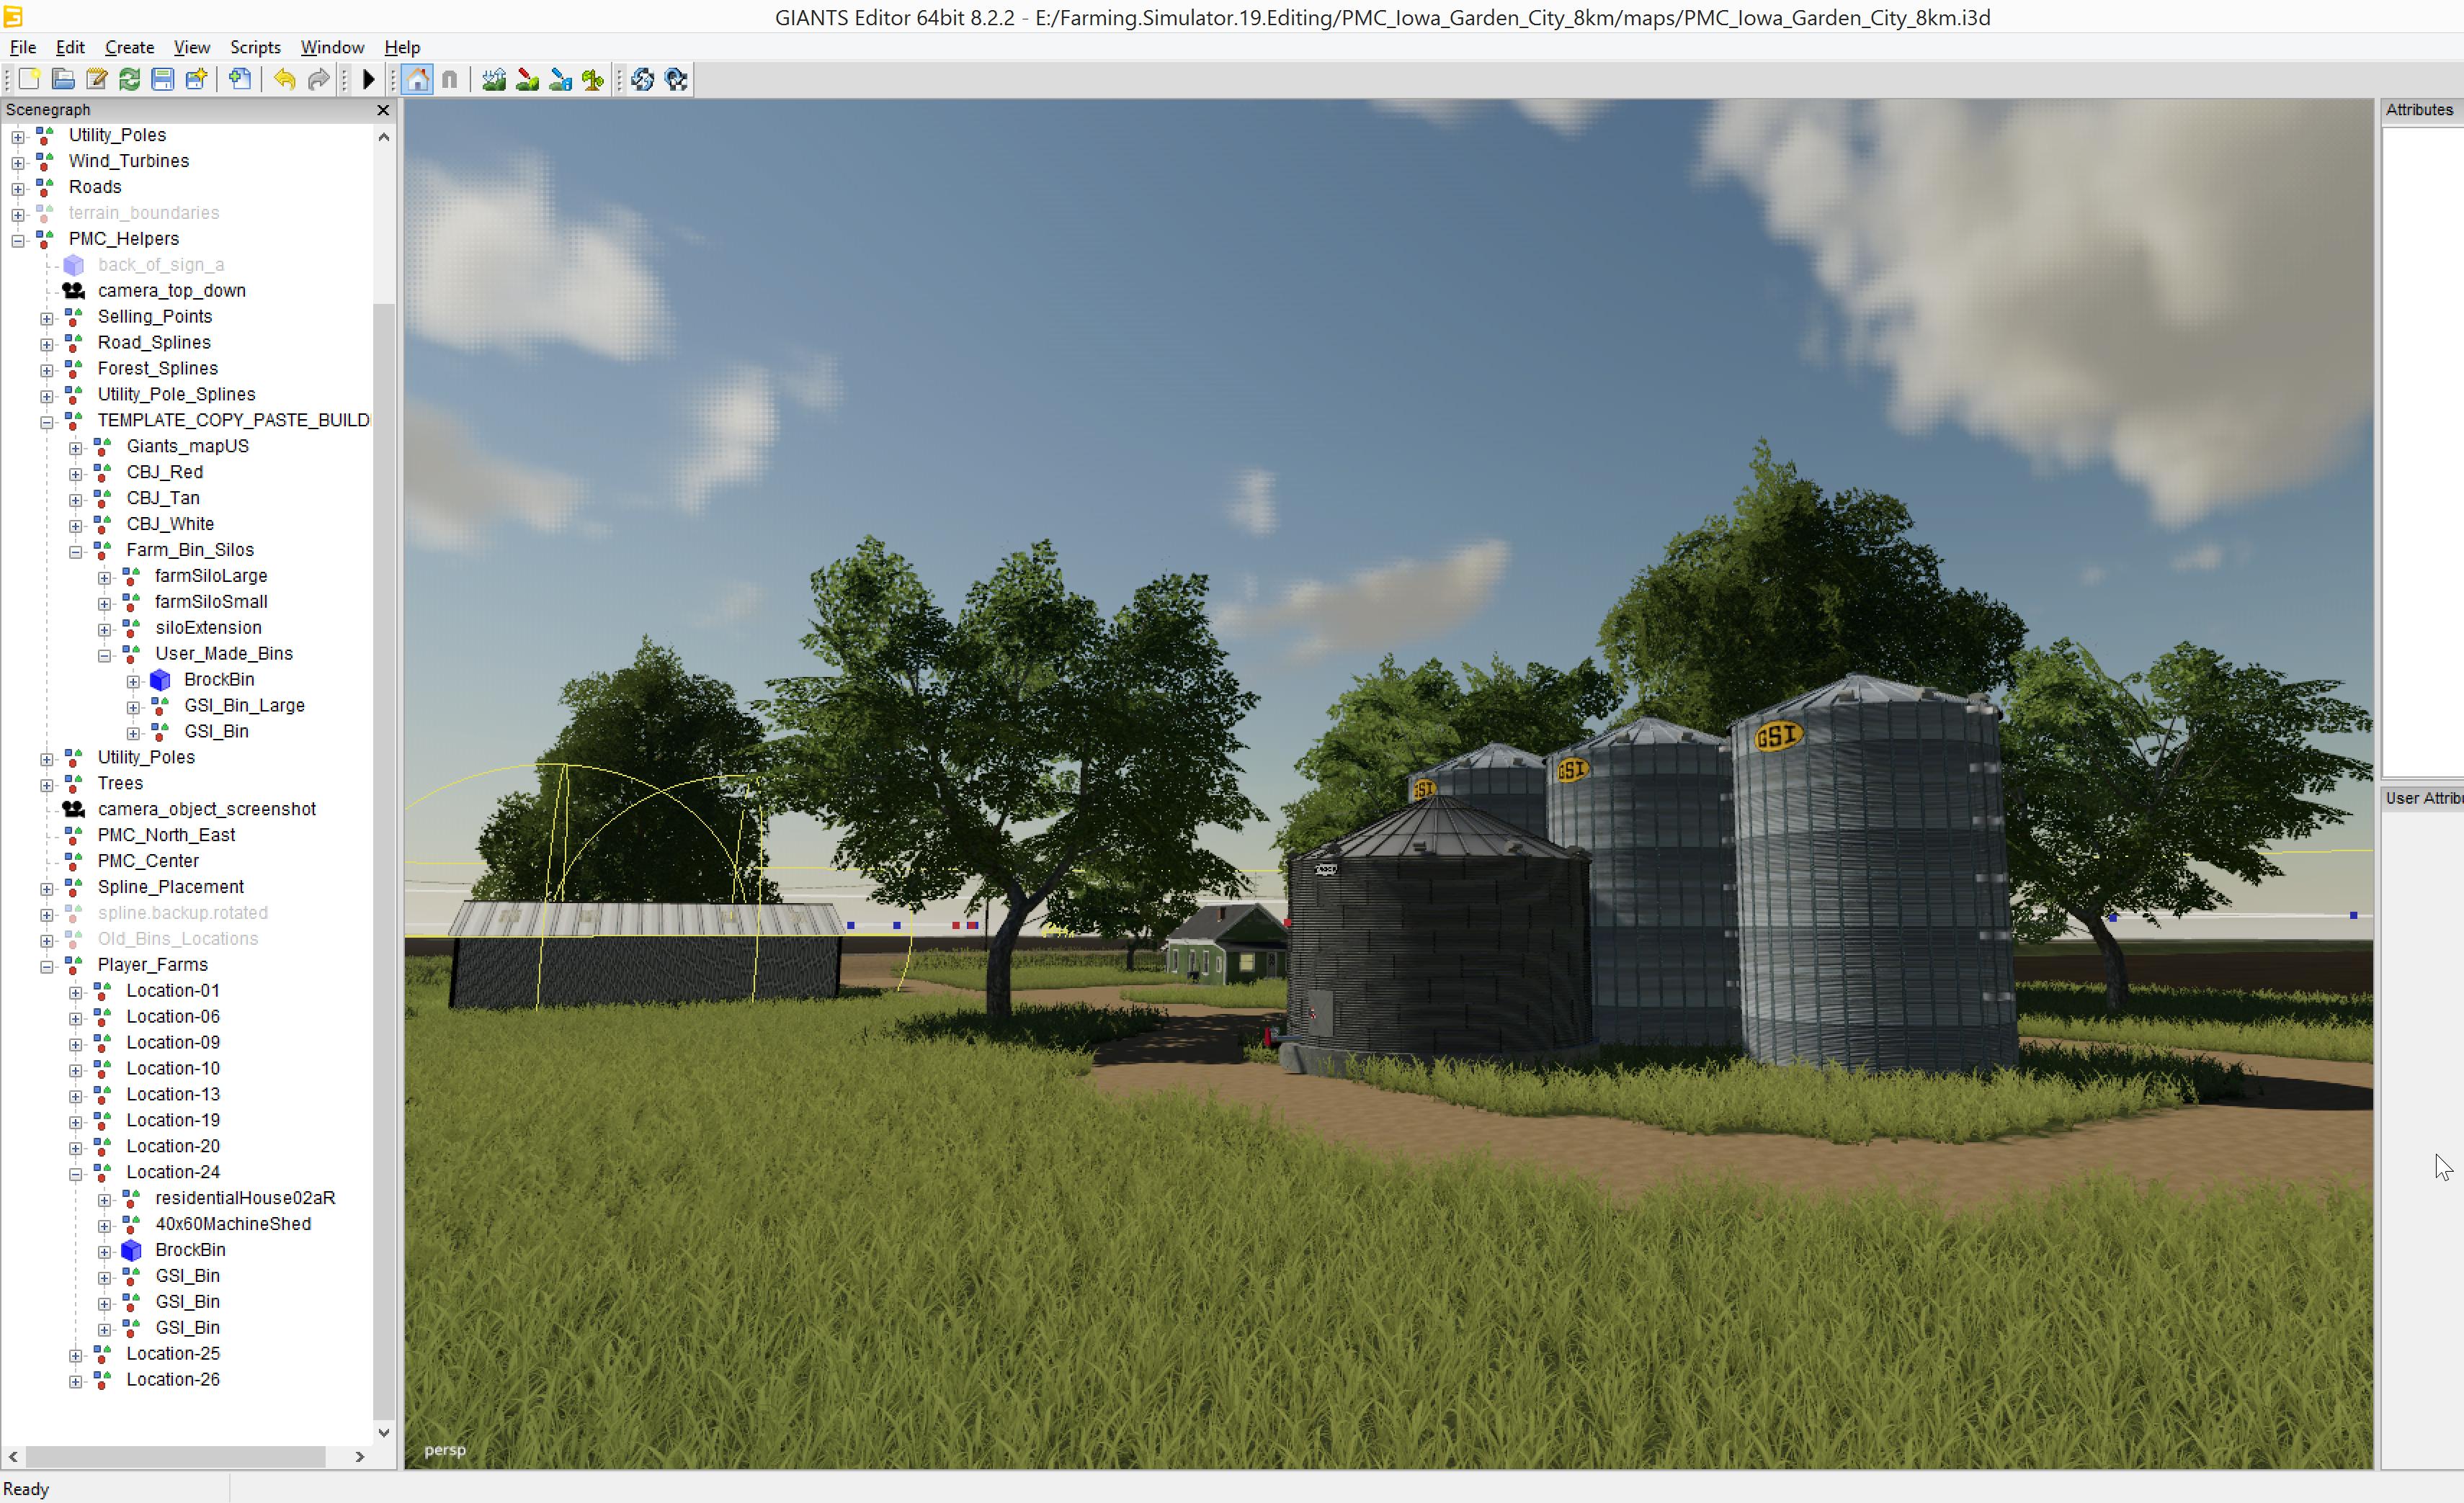
Task: Click the Attributes panel tab
Action: pyautogui.click(x=2419, y=110)
